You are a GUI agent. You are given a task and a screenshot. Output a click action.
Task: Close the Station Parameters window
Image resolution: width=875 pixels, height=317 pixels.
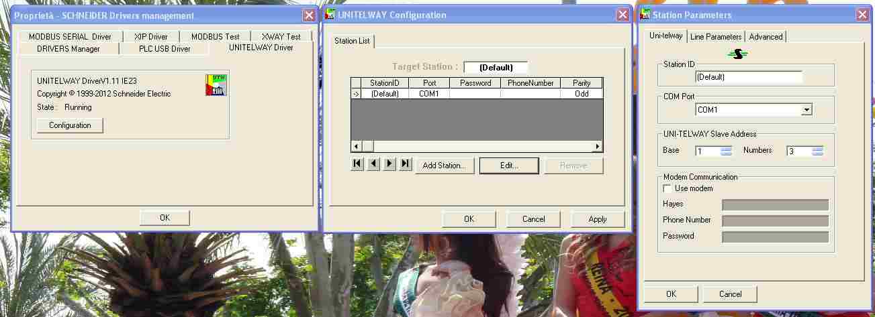coord(862,15)
